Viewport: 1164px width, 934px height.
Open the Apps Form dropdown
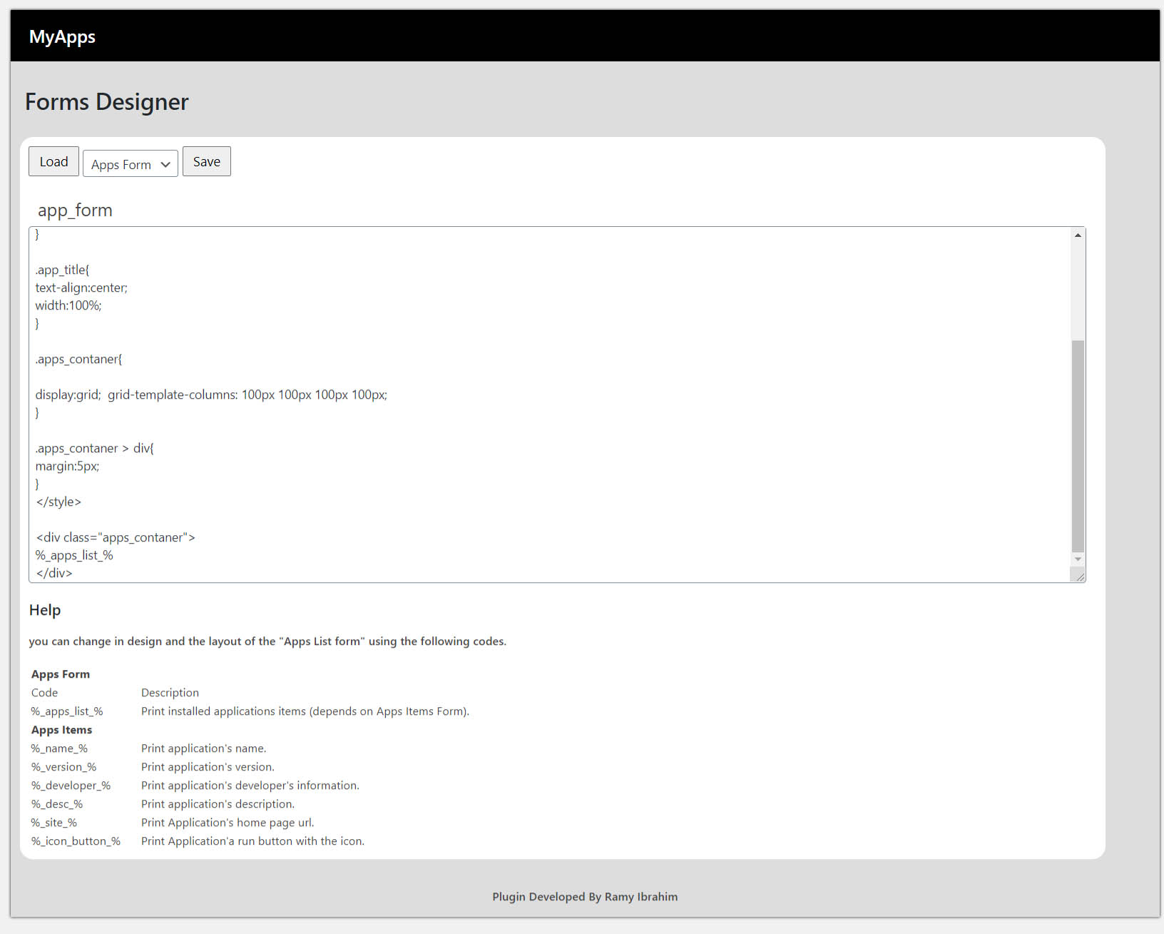131,164
